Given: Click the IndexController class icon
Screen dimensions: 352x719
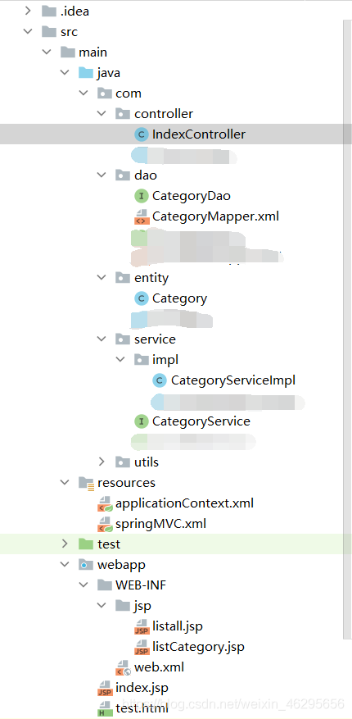Looking at the screenshot, I should point(142,134).
